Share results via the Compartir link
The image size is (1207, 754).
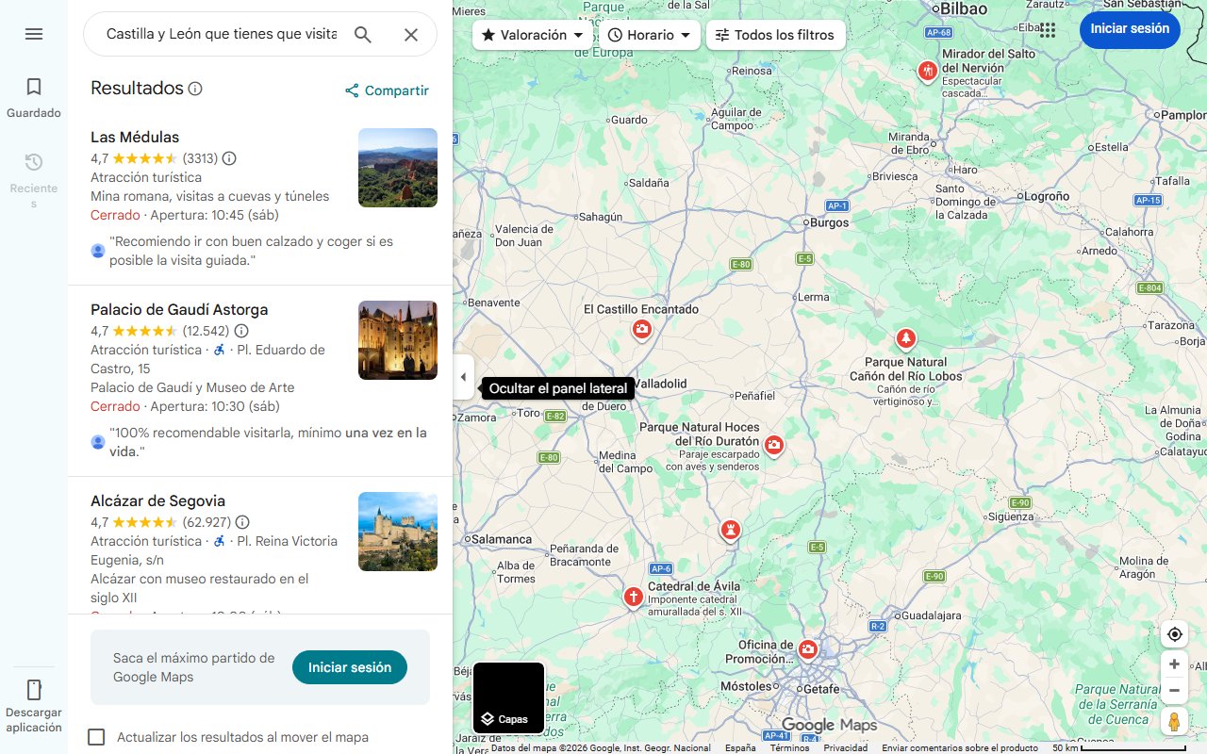[386, 90]
